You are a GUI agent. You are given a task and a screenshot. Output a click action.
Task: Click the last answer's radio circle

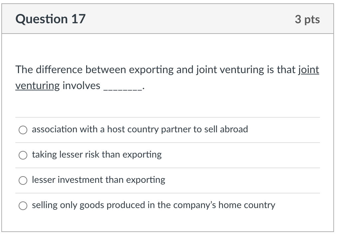click(23, 205)
